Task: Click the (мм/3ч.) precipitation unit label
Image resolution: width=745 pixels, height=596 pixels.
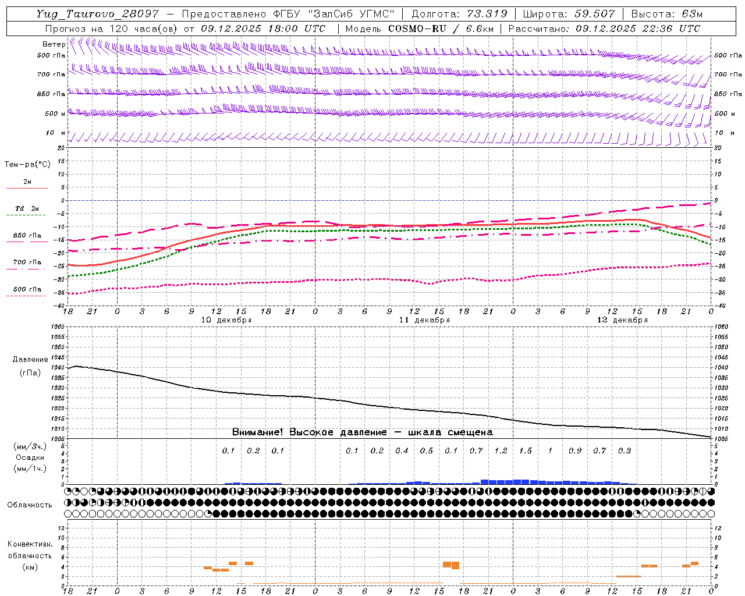Action: (30, 446)
